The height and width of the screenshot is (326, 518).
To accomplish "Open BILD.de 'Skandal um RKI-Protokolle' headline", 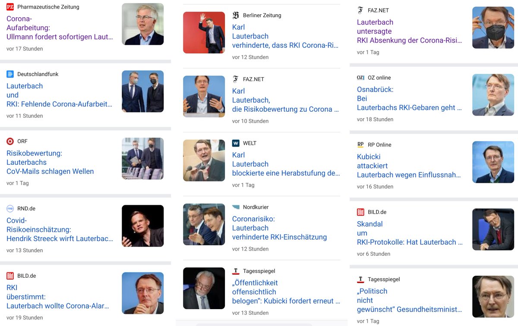I will (409, 233).
